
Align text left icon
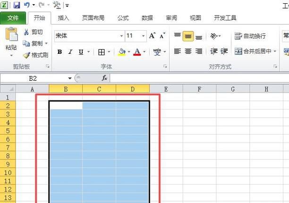click(177, 51)
